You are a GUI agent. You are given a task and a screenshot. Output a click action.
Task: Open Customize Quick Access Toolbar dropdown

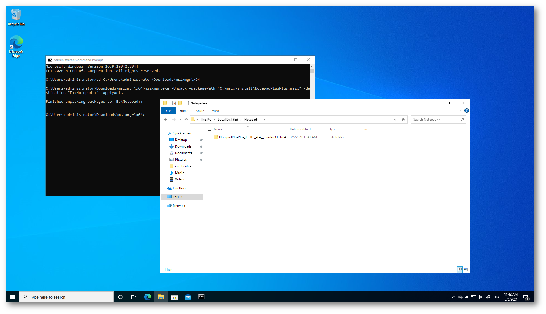tap(185, 104)
